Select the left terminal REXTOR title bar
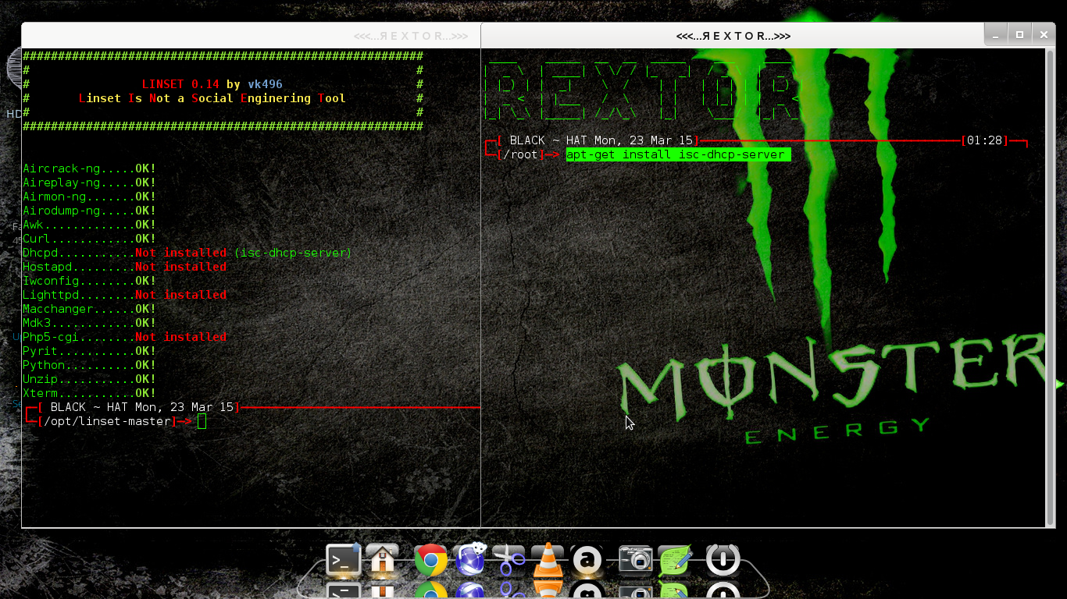 (252, 36)
